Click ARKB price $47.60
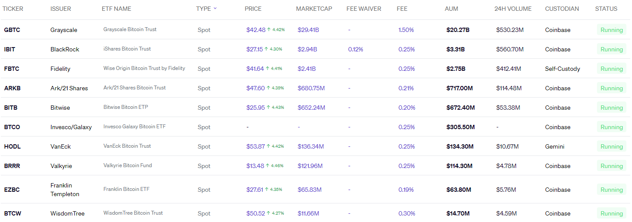Image resolution: width=632 pixels, height=222 pixels. point(255,88)
